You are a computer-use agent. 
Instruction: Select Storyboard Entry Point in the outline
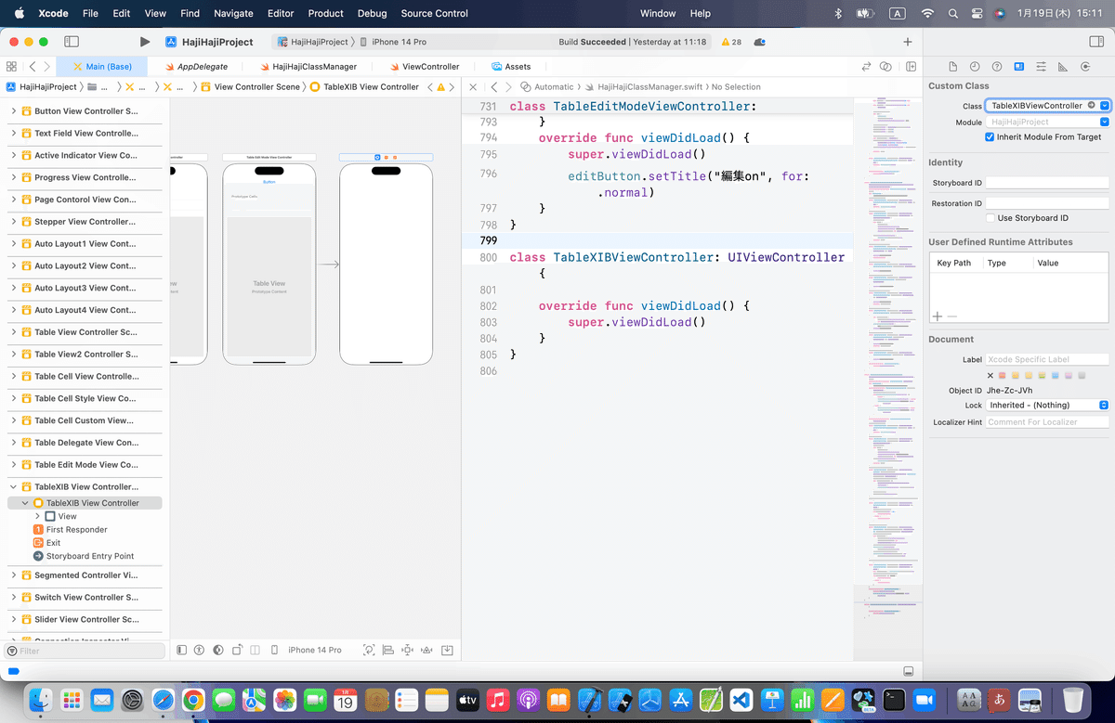[90, 556]
